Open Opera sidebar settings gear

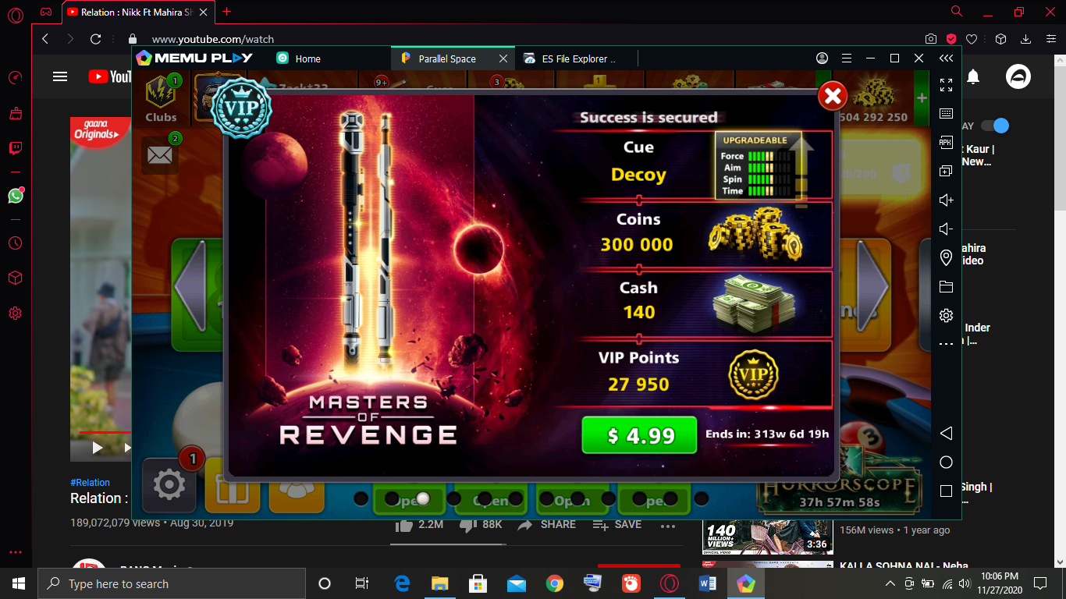coord(15,314)
